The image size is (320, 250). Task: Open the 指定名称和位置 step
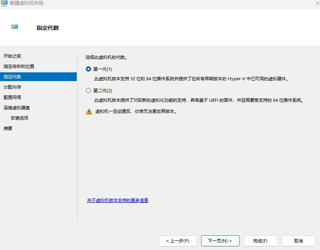pos(19,66)
